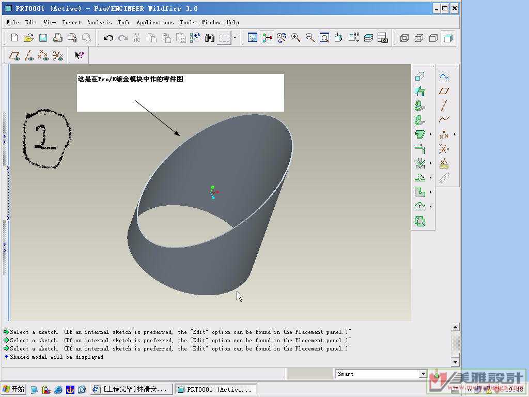The image size is (529, 397).
Task: Select the Punch/Notch cut tool
Action: [420, 192]
